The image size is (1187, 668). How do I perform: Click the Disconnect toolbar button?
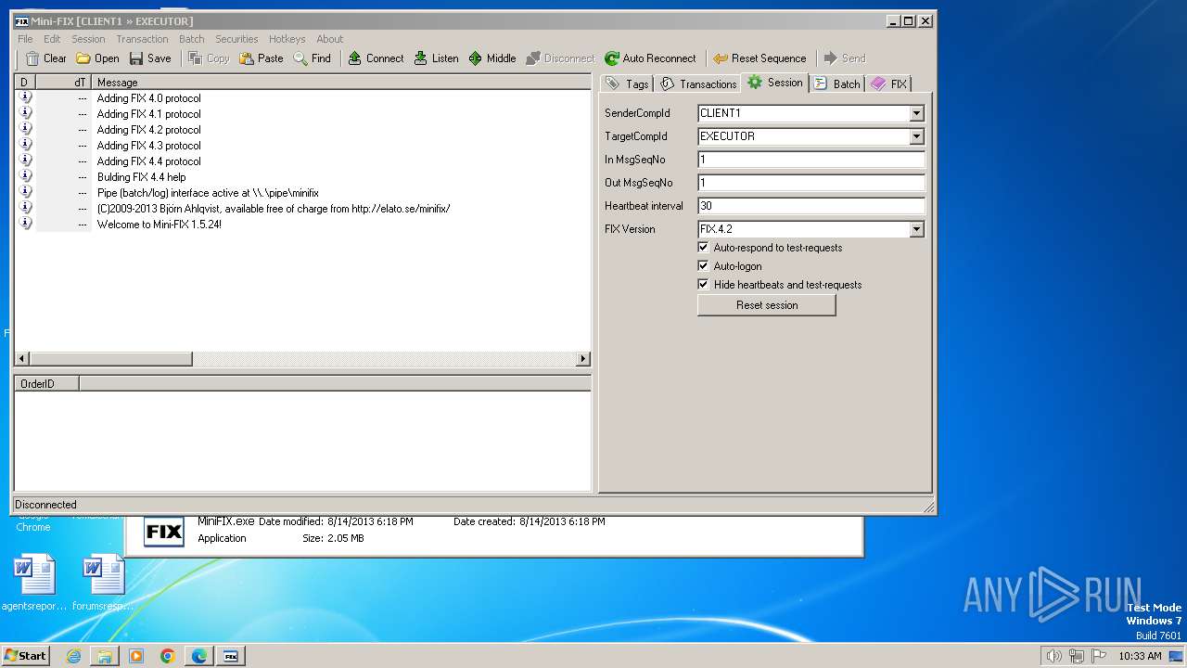560,58
